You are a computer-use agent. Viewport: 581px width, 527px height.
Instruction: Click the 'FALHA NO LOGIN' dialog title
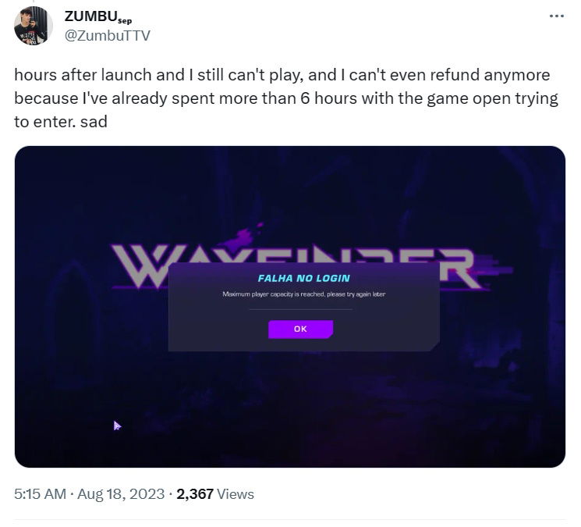pos(304,278)
